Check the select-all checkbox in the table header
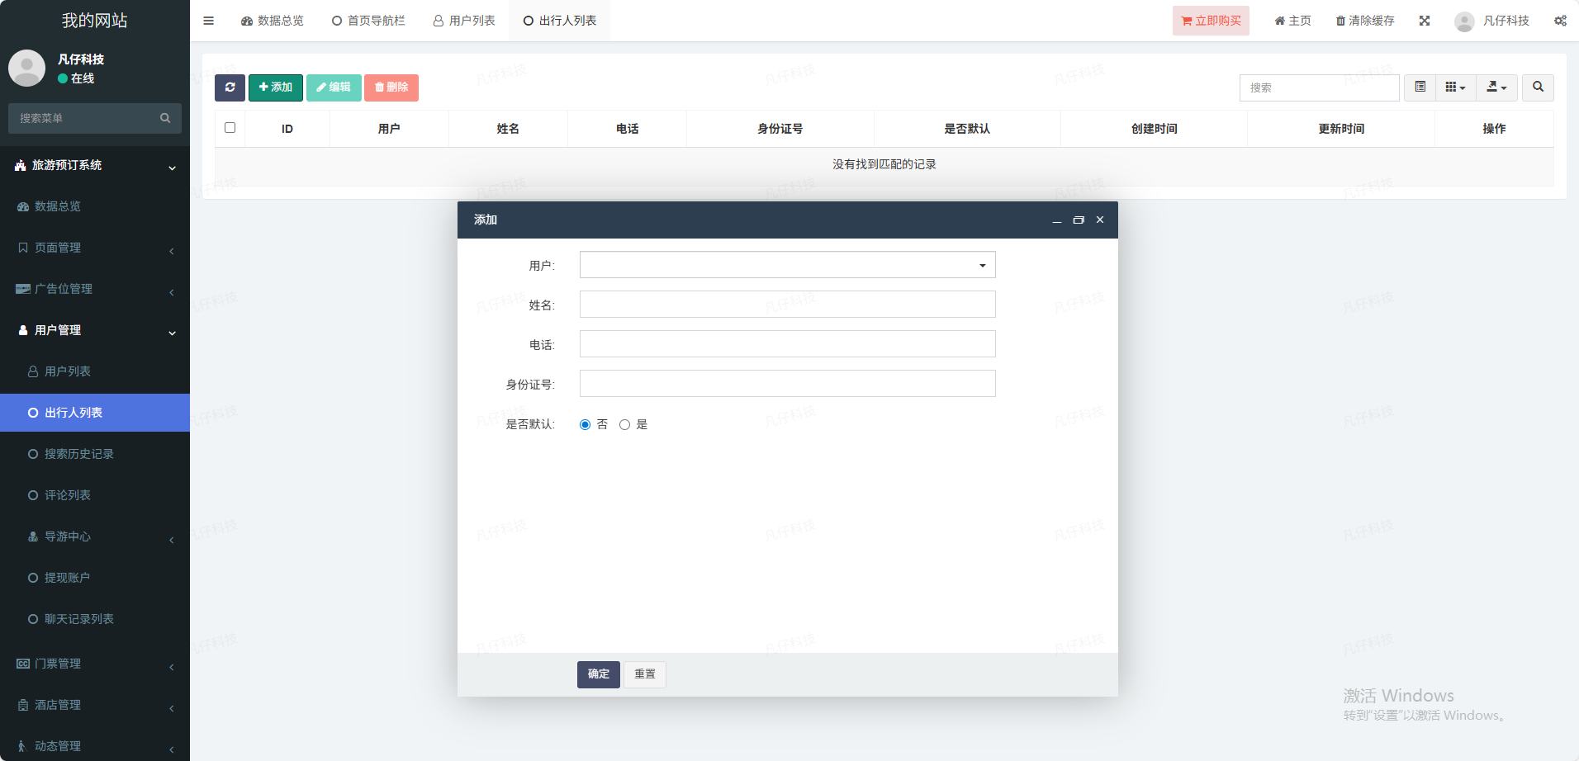The image size is (1579, 761). [230, 128]
